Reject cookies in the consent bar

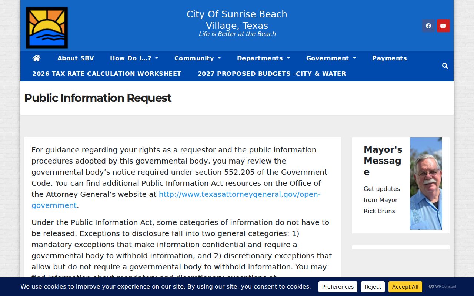pyautogui.click(x=373, y=287)
